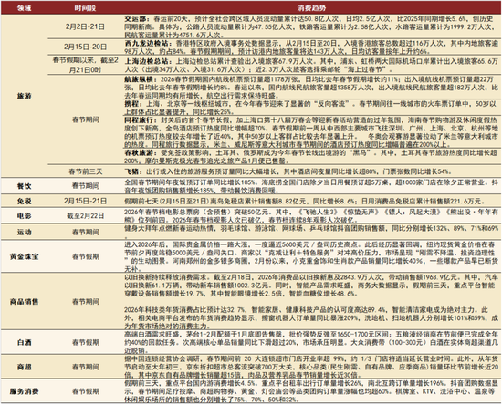Click the 2月15日-21日 time cell
This screenshot has width=502, height=405.
85,201
